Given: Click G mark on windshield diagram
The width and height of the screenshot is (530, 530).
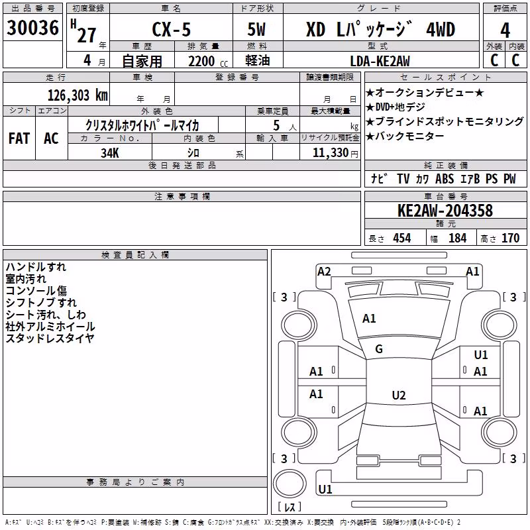Looking at the screenshot, I should [x=379, y=349].
